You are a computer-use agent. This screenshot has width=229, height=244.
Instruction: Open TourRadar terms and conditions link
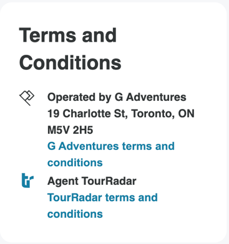[x=102, y=206]
